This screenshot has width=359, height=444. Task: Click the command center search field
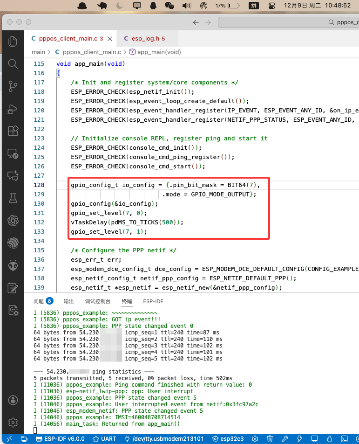click(289, 22)
